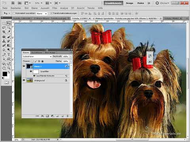
Task: Open the Fläche fill slider arrow
Action: [x=70, y=61]
